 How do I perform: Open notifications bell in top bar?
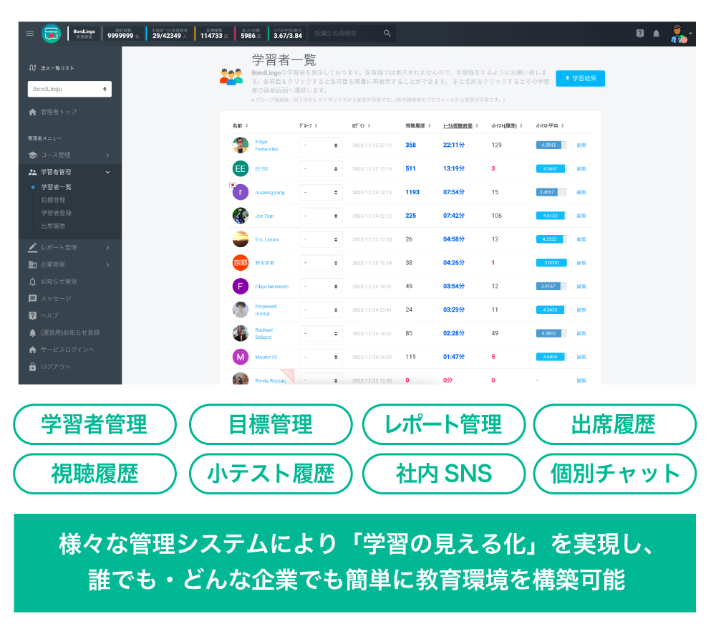coord(656,34)
